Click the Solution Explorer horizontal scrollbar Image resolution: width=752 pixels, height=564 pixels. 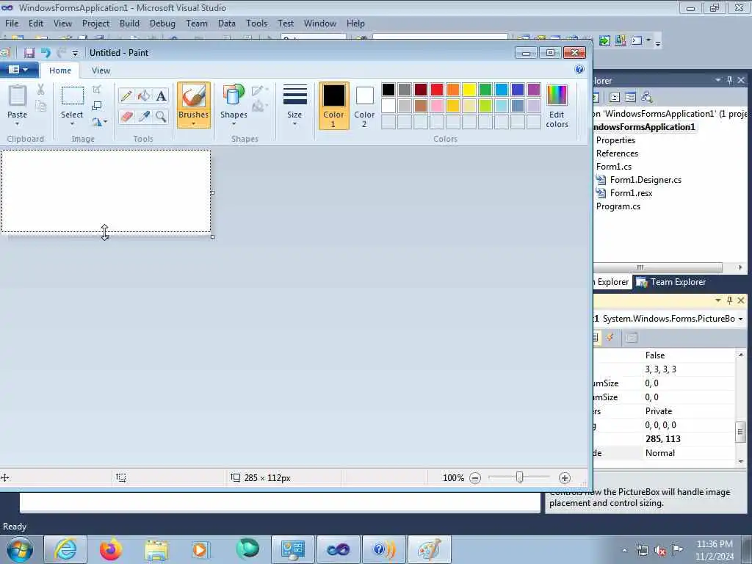click(x=657, y=267)
